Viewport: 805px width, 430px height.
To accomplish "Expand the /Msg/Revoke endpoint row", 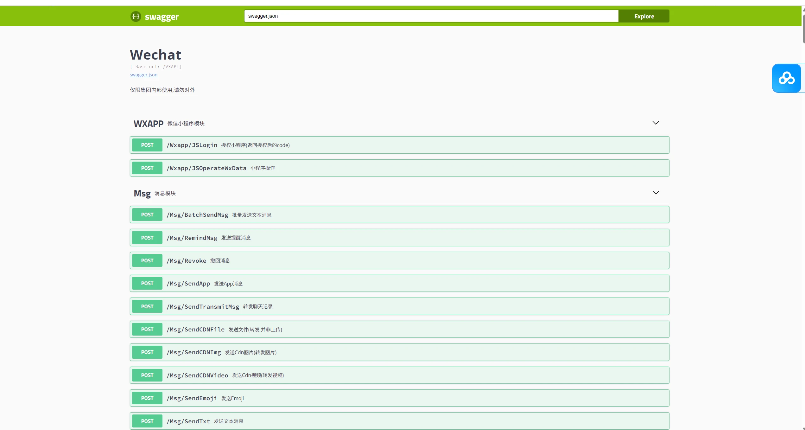I will pos(187,261).
